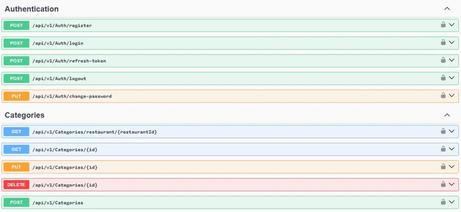461x212 pixels.
Task: Expand the DELETE Categories/{id} chevron
Action: (x=452, y=184)
